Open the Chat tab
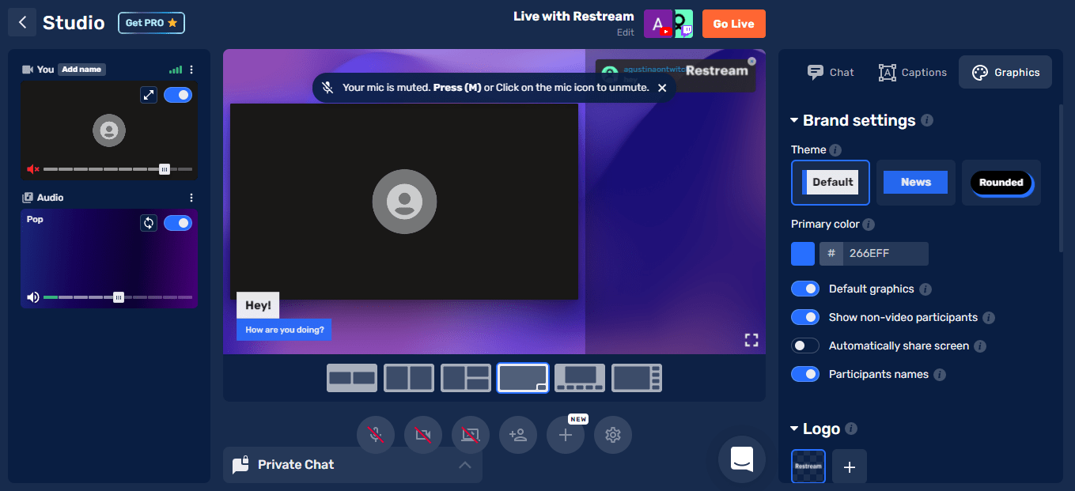This screenshot has width=1075, height=491. 831,72
